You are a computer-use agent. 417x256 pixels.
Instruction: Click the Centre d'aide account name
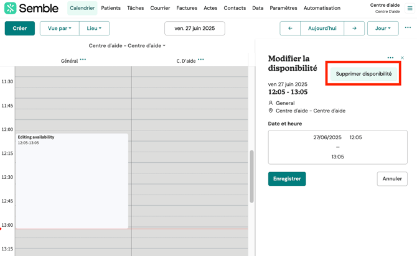(385, 5)
